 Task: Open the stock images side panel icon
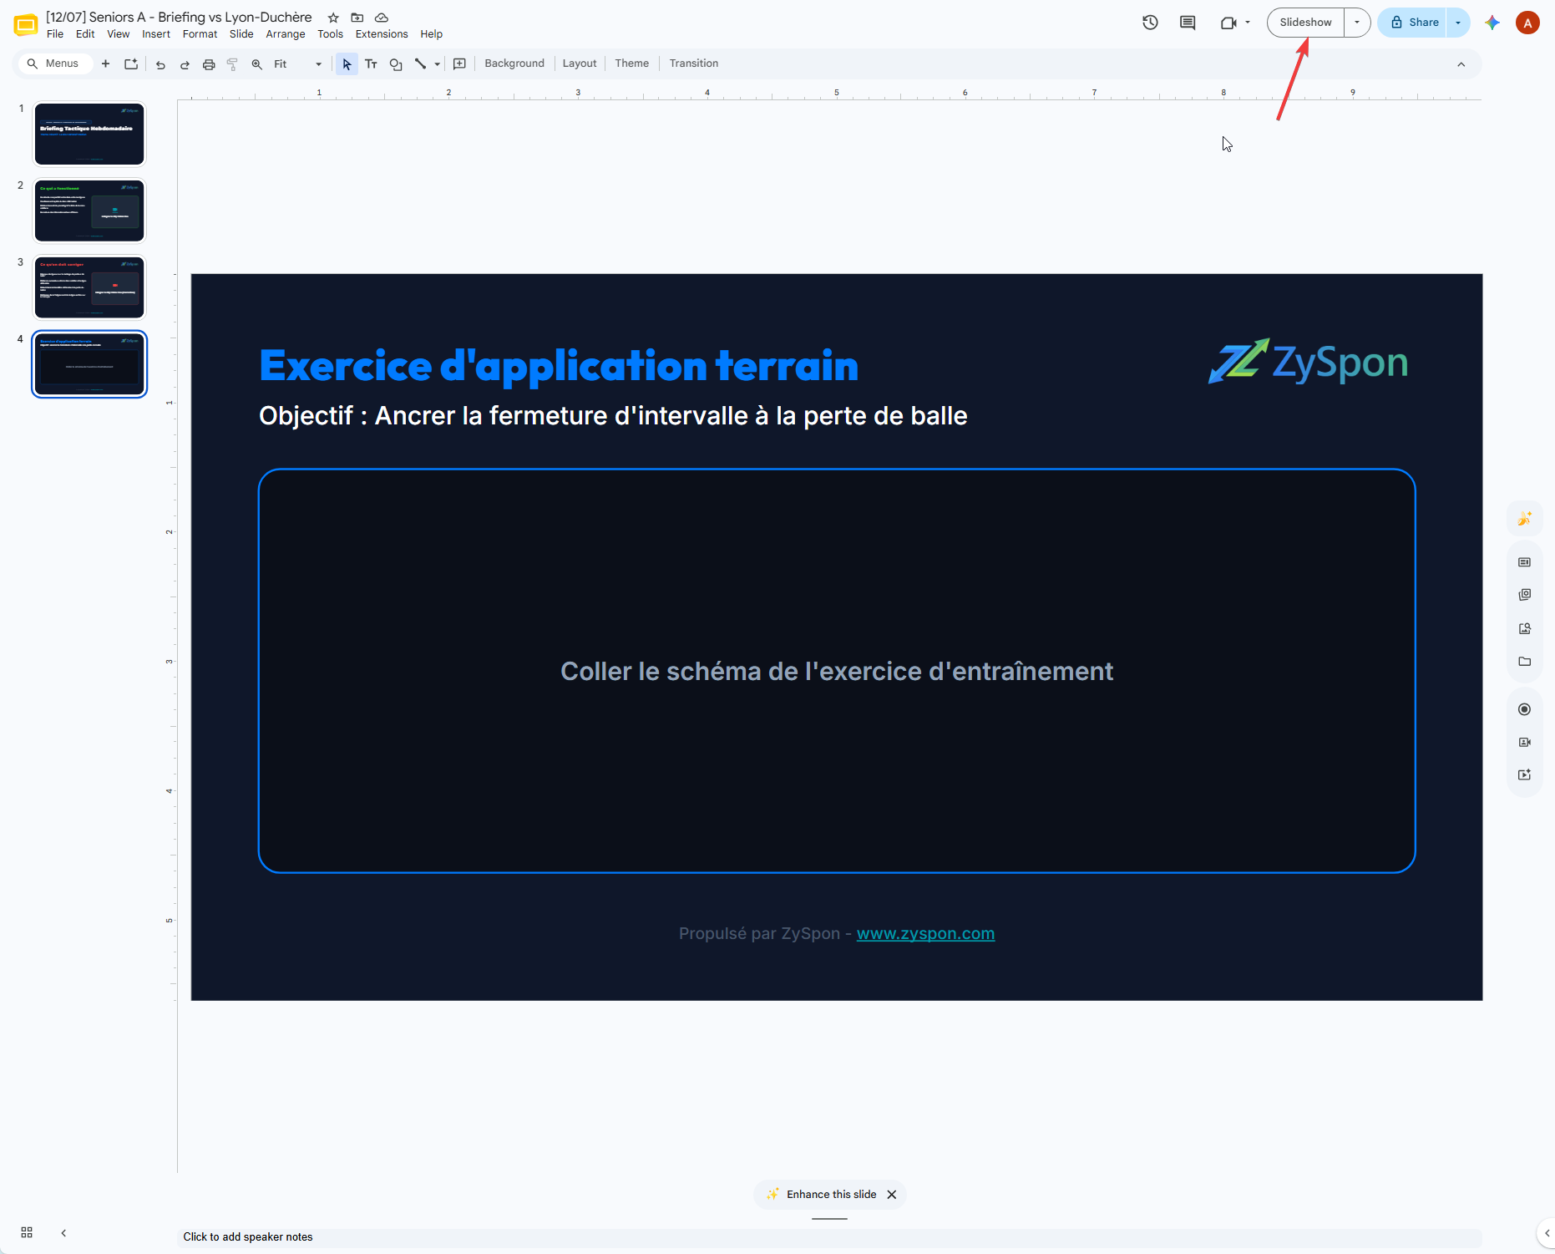[x=1525, y=595]
